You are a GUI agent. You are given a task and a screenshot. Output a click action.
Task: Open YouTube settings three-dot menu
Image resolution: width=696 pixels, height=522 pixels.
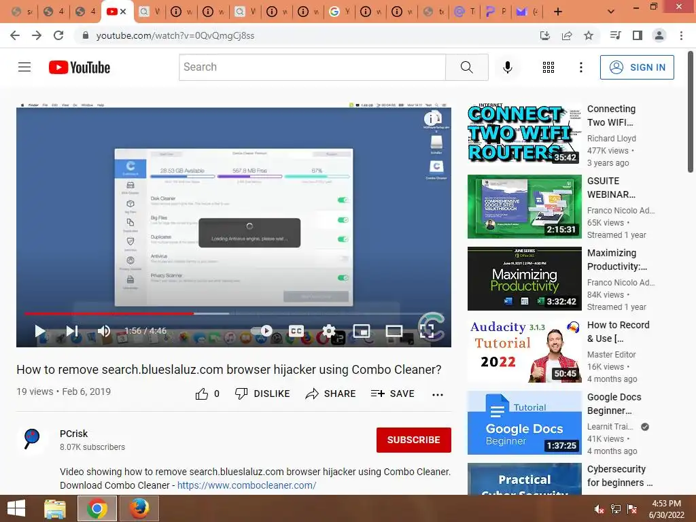tap(581, 67)
